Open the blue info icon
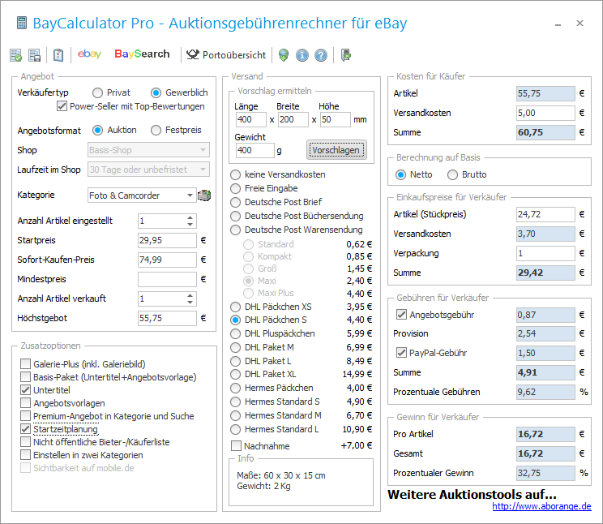This screenshot has width=603, height=524. point(301,55)
